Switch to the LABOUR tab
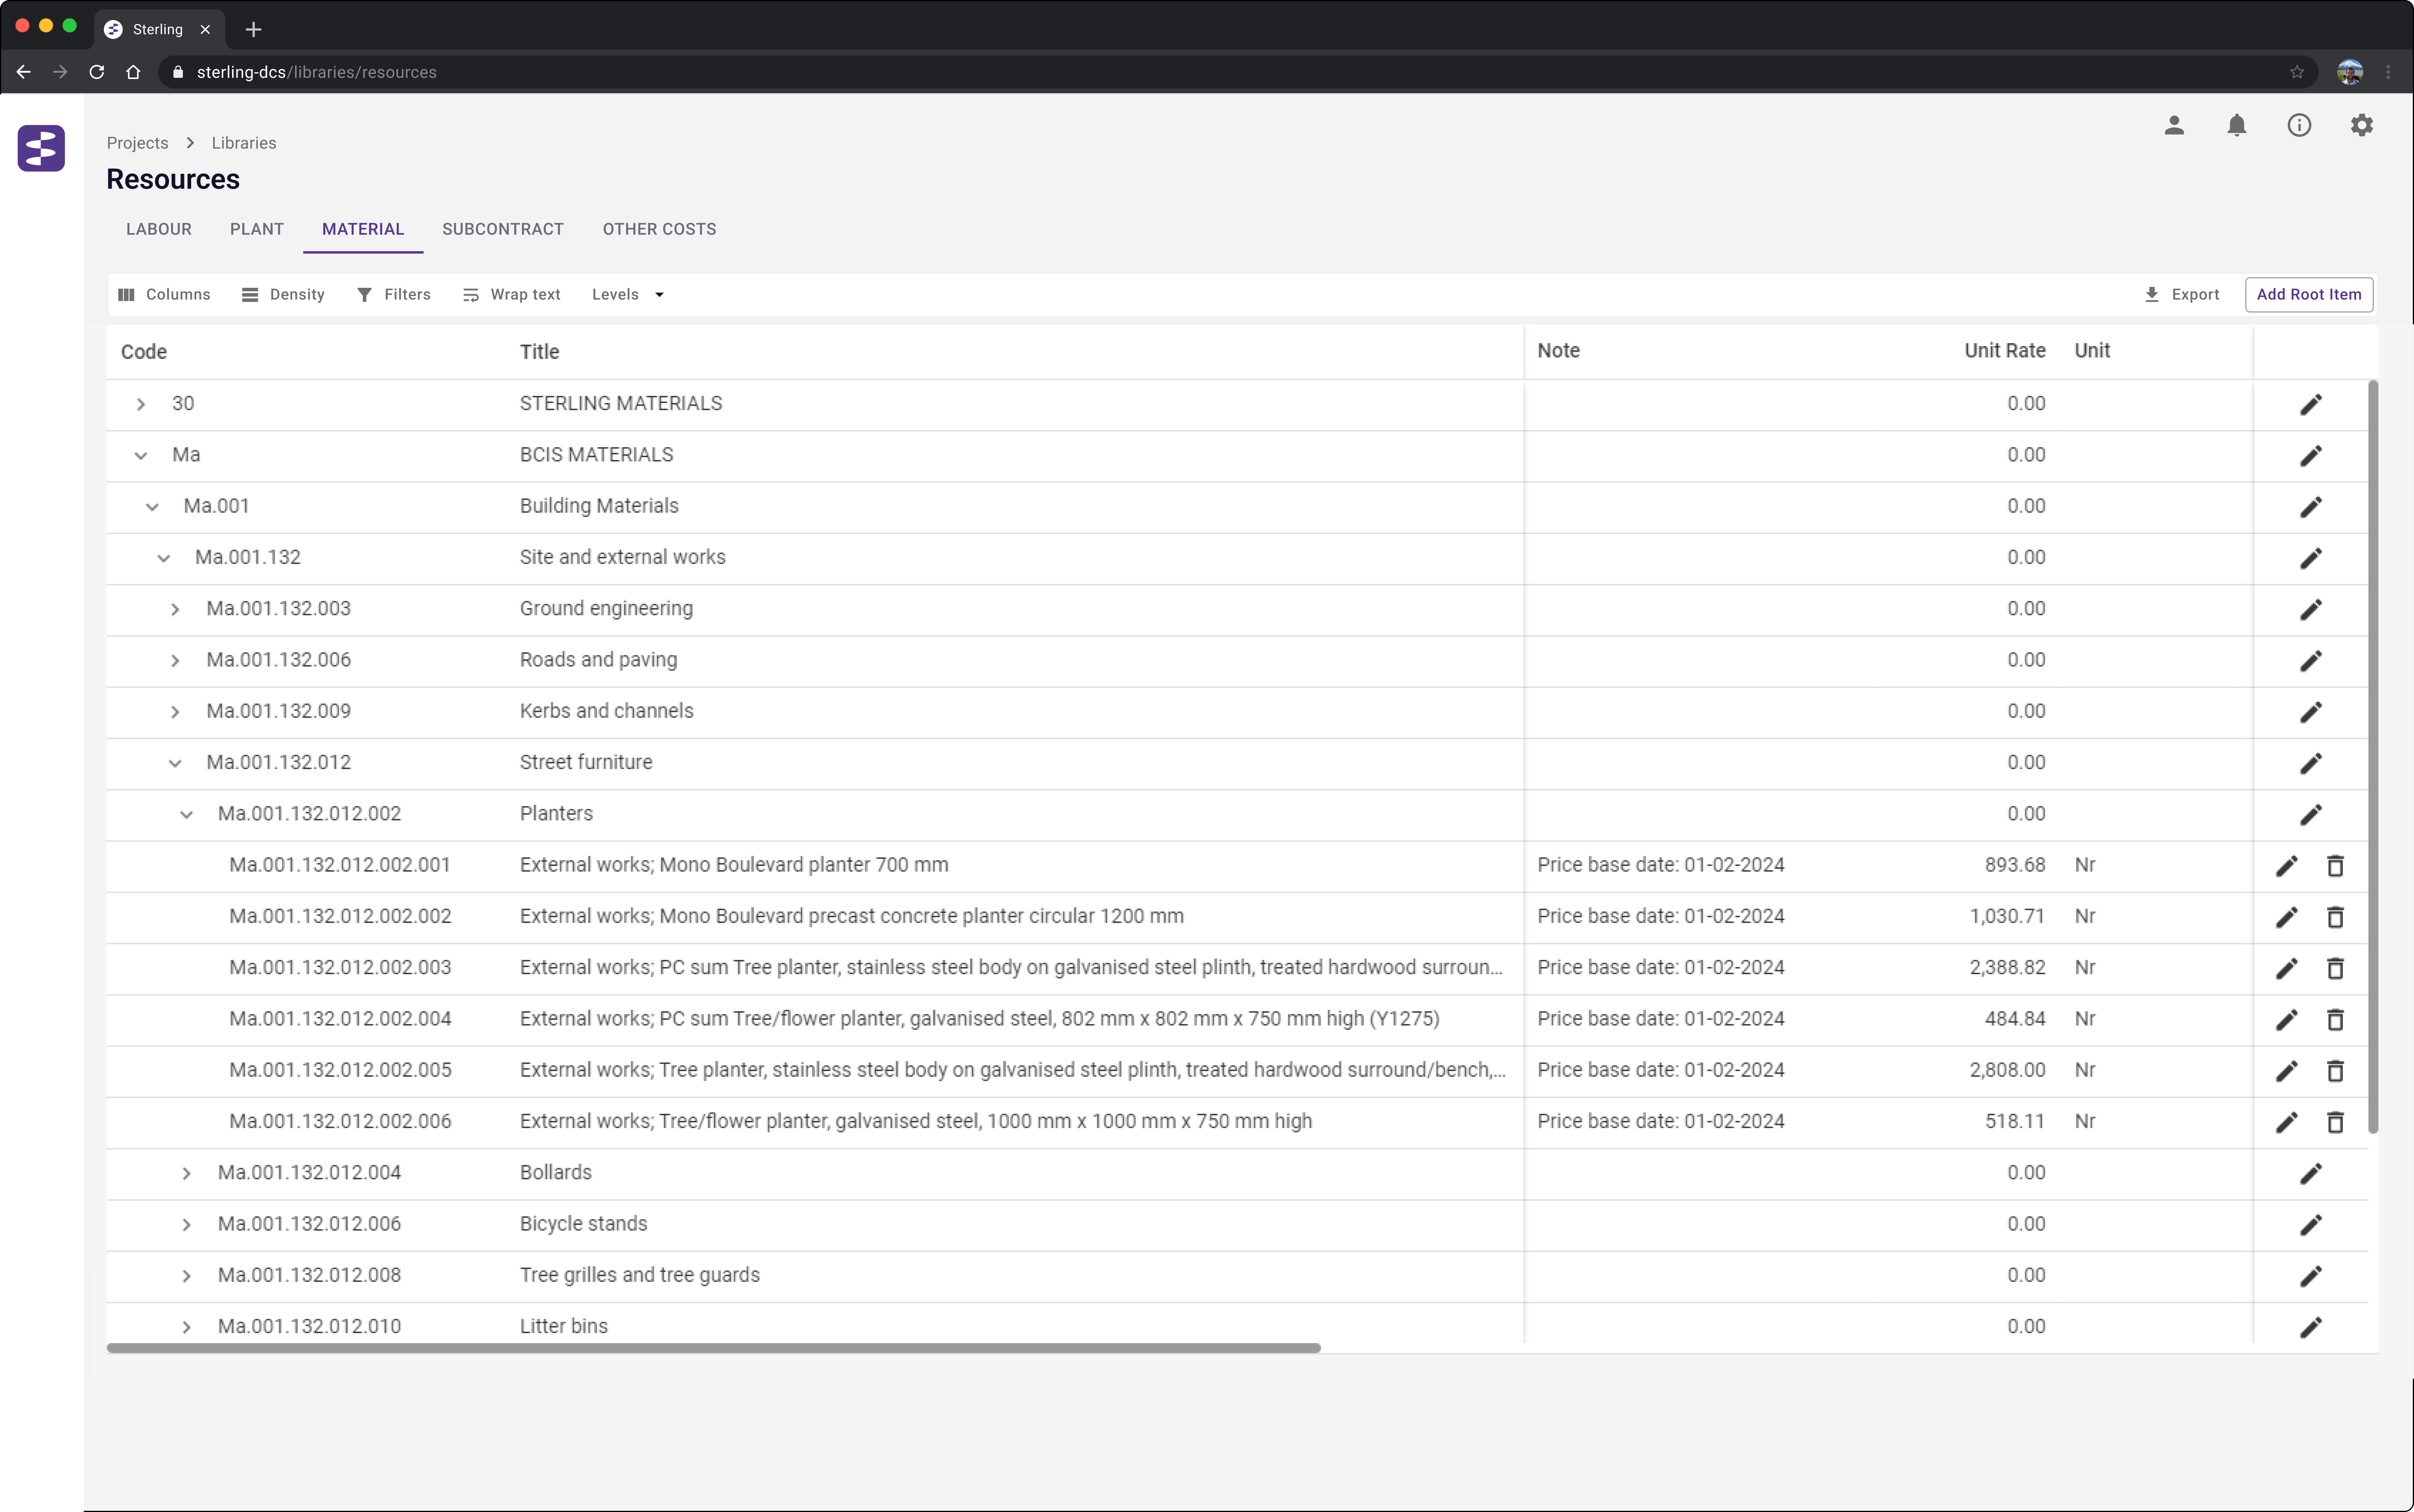Image resolution: width=2414 pixels, height=1512 pixels. click(159, 229)
